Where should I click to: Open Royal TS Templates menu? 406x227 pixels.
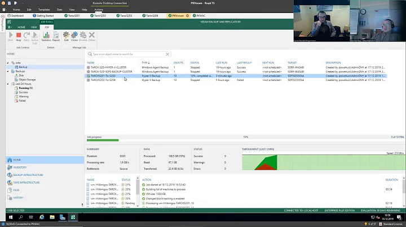tap(44, 10)
